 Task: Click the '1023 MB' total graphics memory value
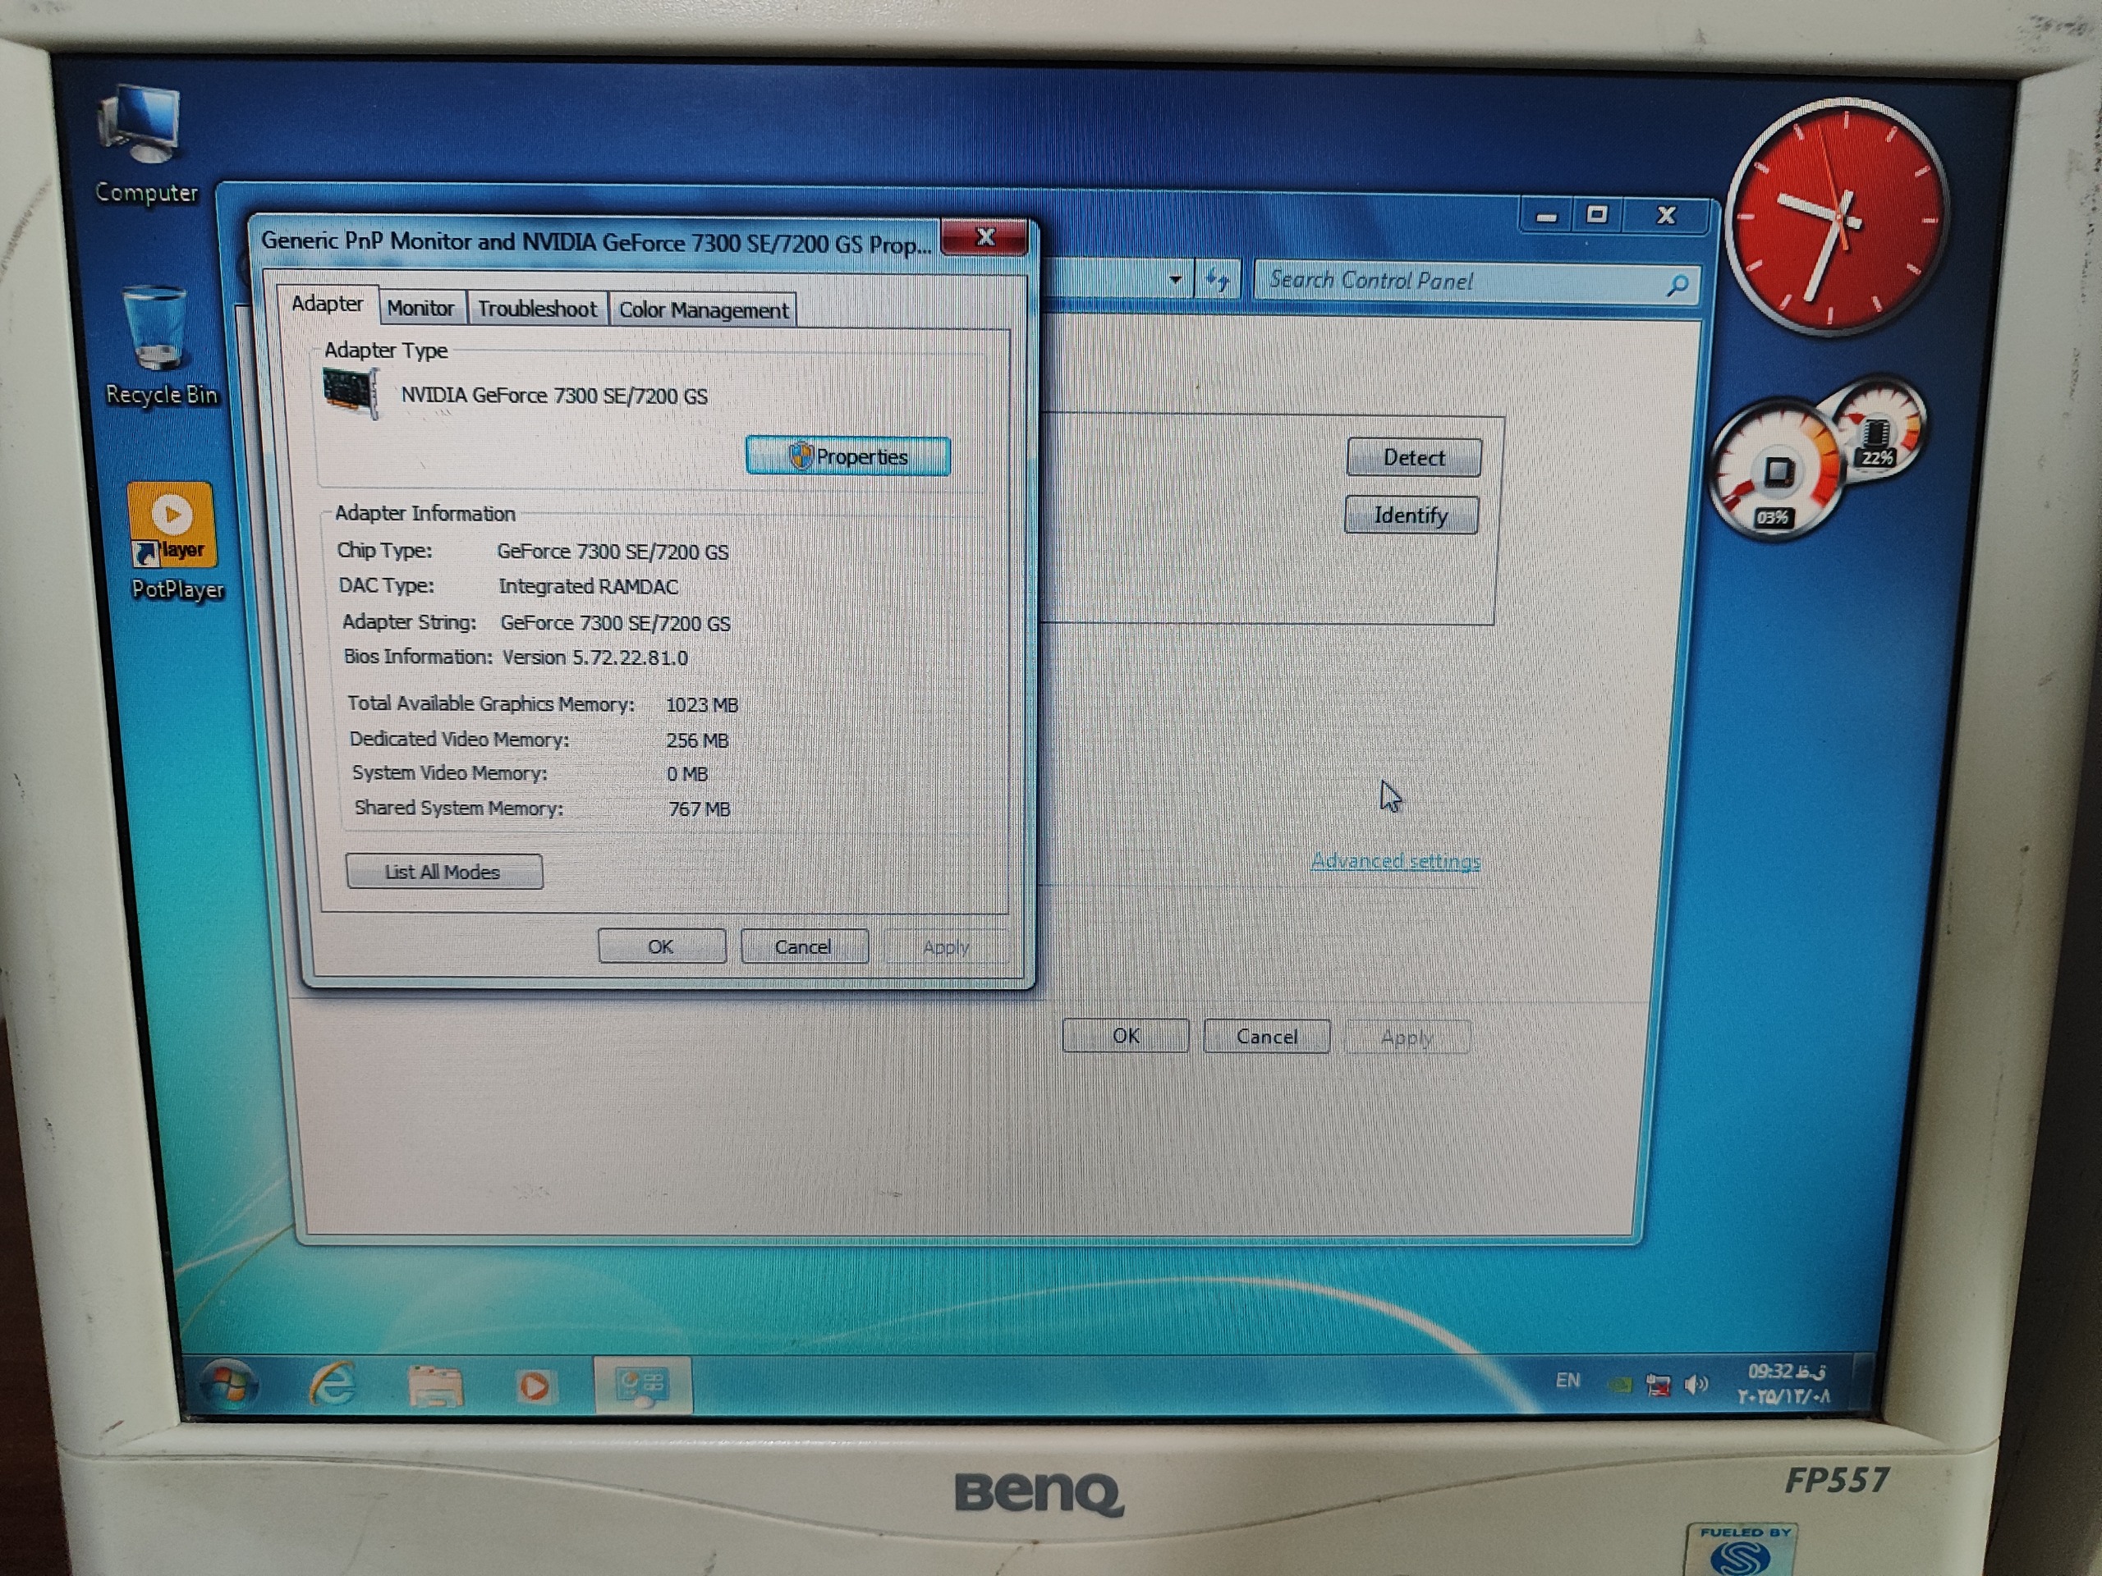coord(701,705)
